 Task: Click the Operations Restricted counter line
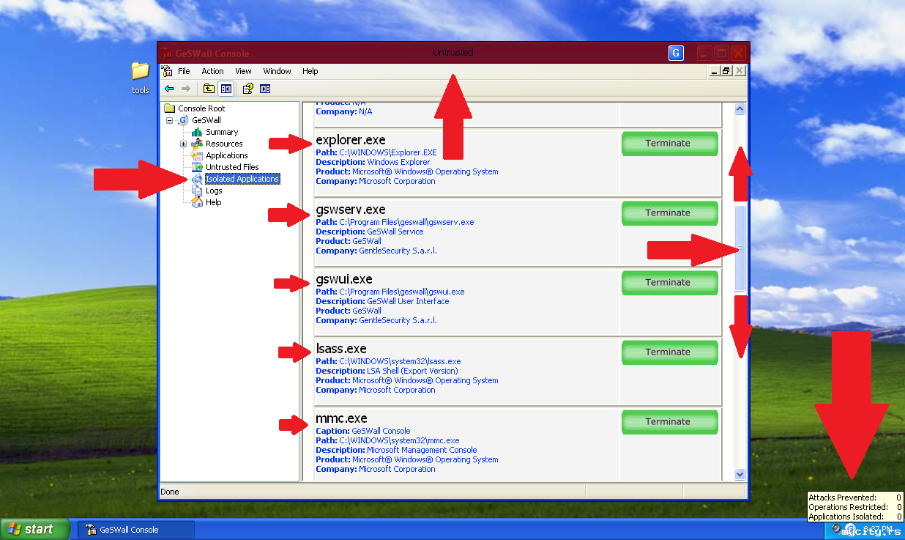coord(854,507)
